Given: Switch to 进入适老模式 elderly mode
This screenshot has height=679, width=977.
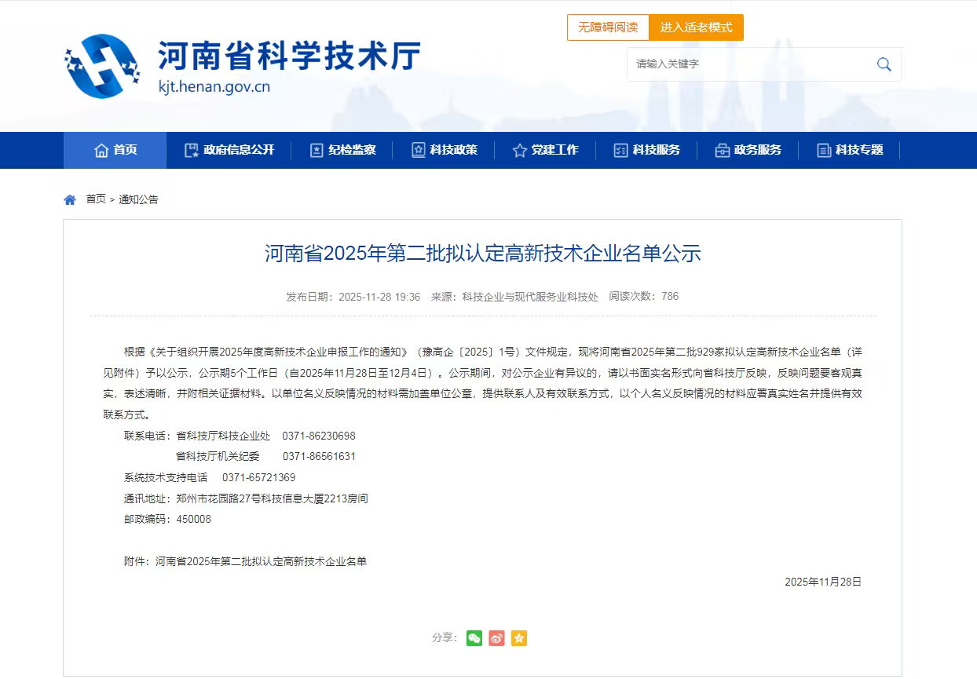Looking at the screenshot, I should pyautogui.click(x=696, y=27).
